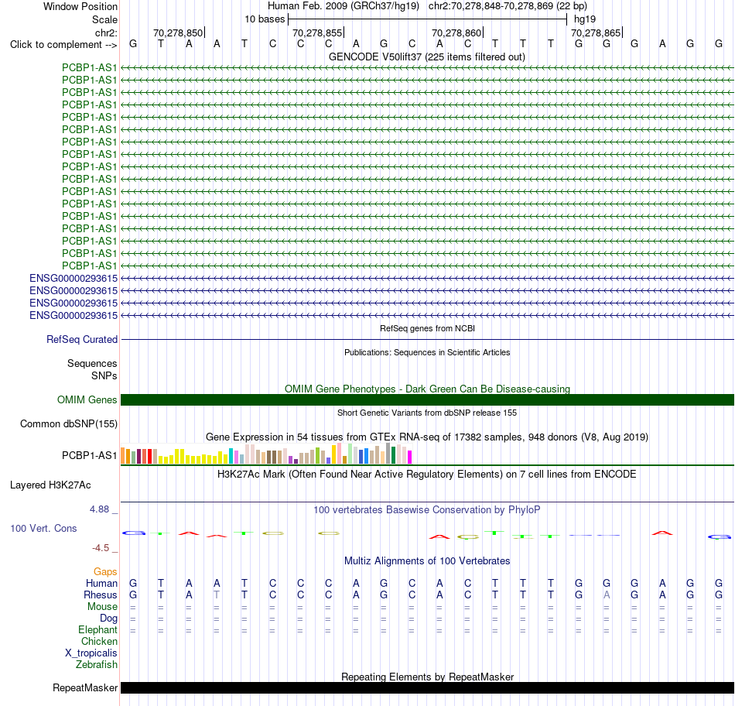Click the Zebrafish alignment row label

coord(97,665)
